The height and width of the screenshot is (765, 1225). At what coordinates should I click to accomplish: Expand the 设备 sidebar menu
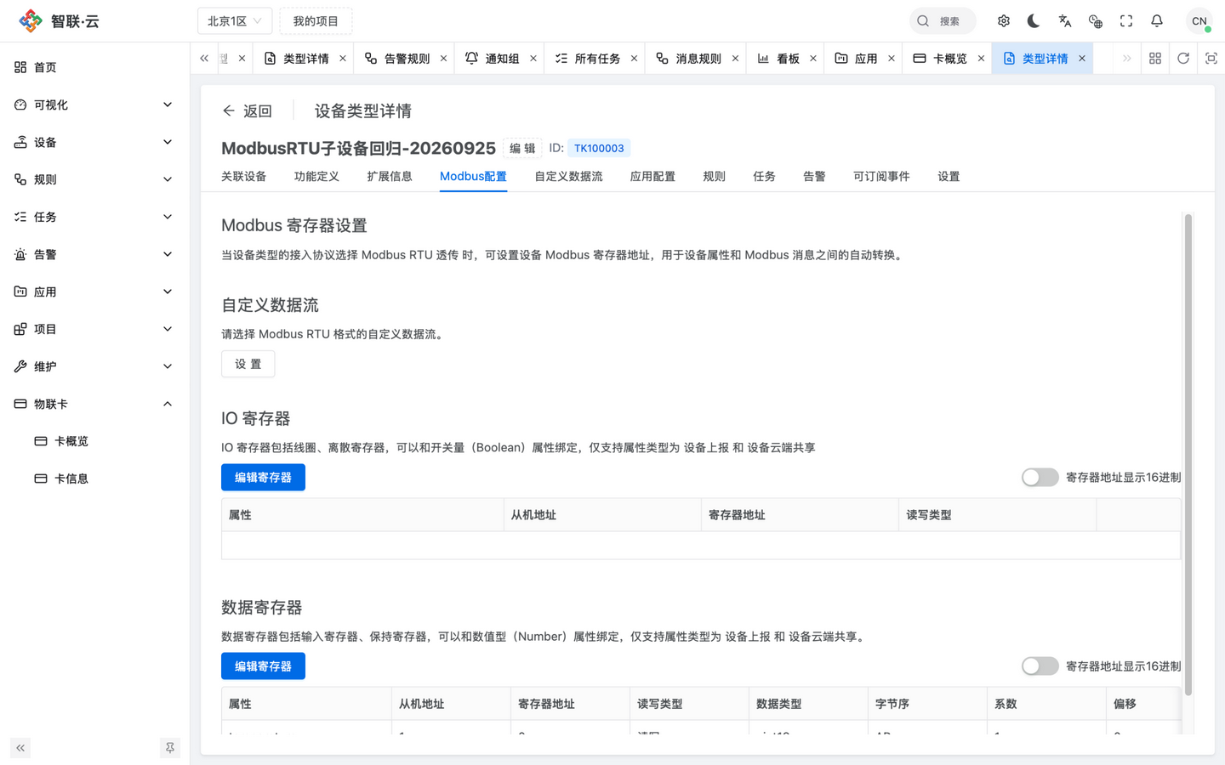coord(94,142)
